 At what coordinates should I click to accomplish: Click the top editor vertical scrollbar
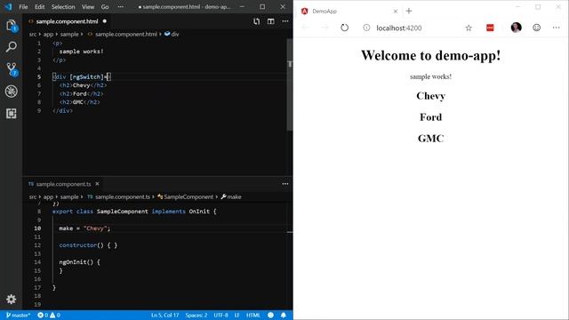click(290, 84)
